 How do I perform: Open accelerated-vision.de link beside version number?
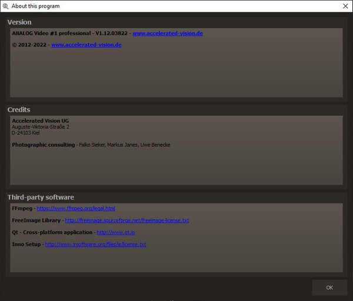[168, 33]
